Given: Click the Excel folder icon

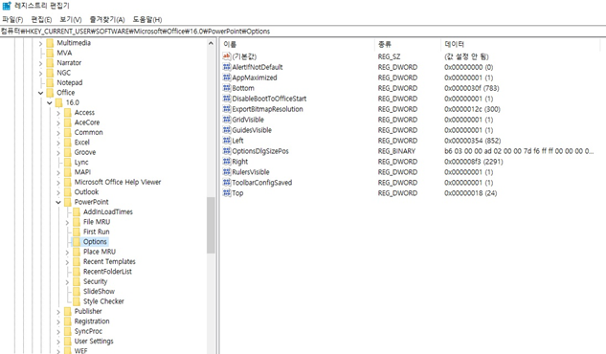Looking at the screenshot, I should pyautogui.click(x=68, y=143).
